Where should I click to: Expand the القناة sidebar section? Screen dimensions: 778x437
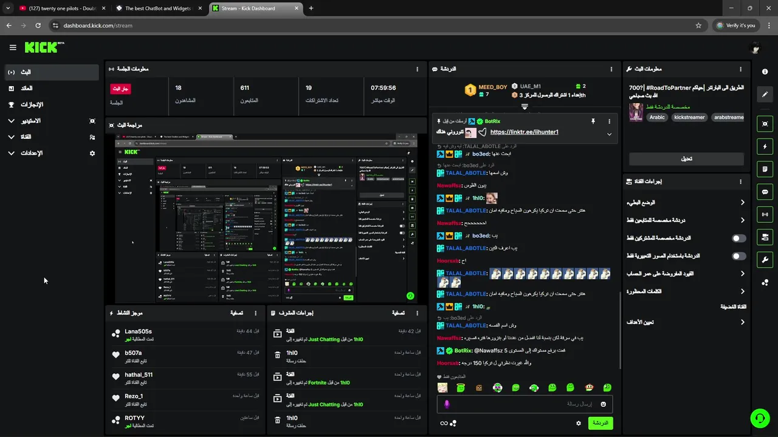[52, 137]
